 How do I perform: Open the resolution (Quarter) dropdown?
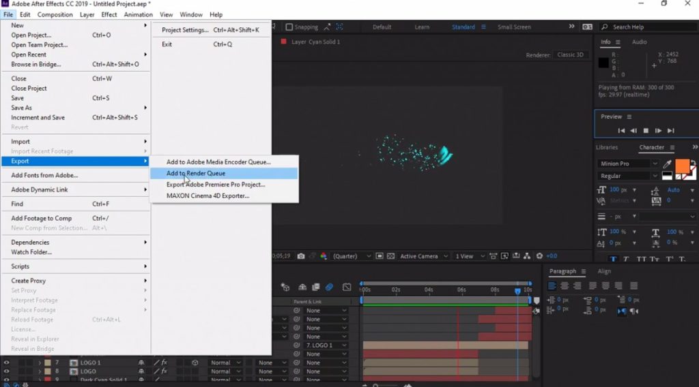[x=352, y=256]
